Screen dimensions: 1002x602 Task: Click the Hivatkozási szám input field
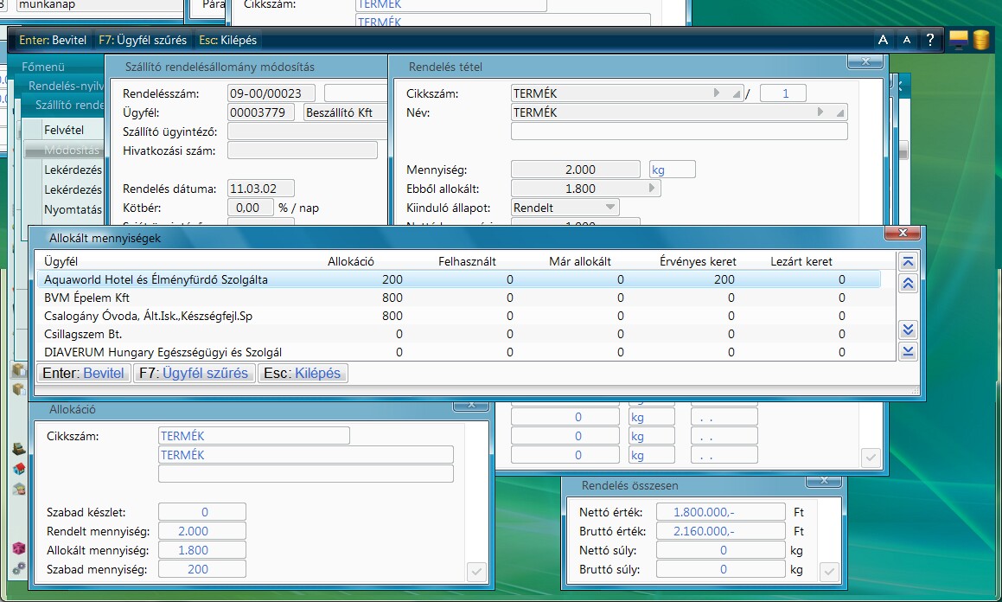[302, 150]
